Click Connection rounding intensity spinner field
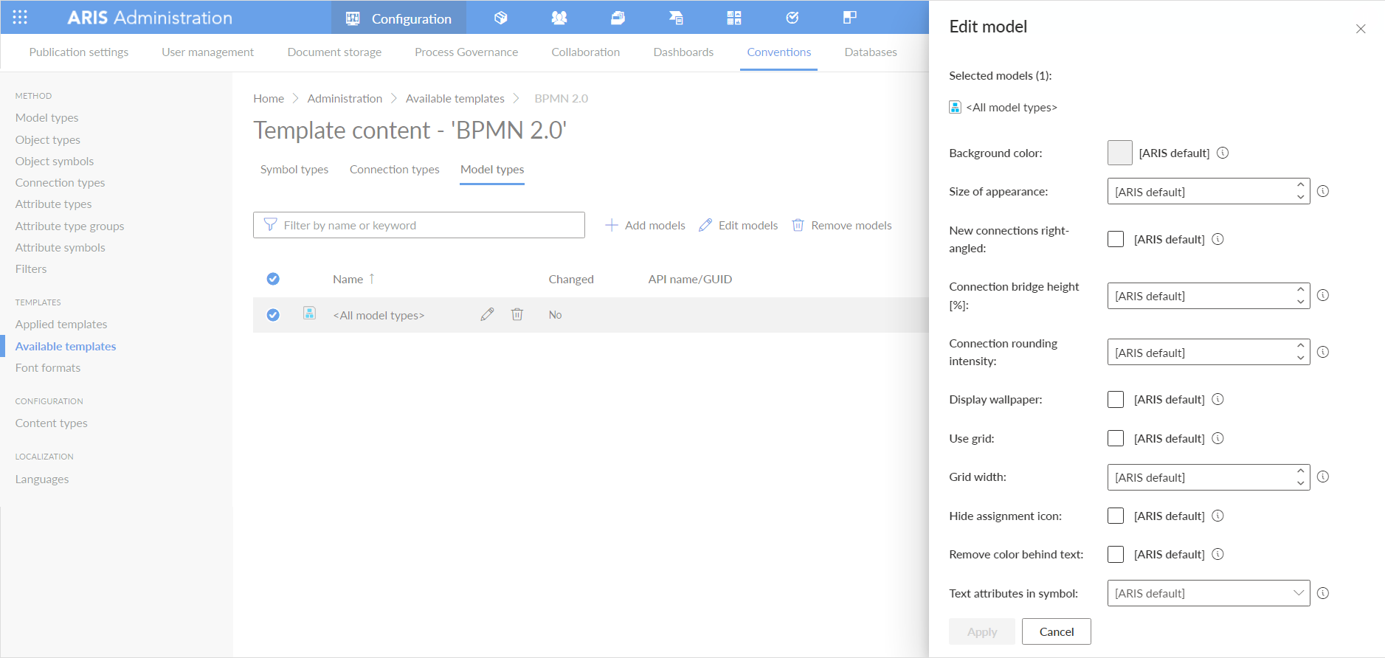 [1209, 352]
